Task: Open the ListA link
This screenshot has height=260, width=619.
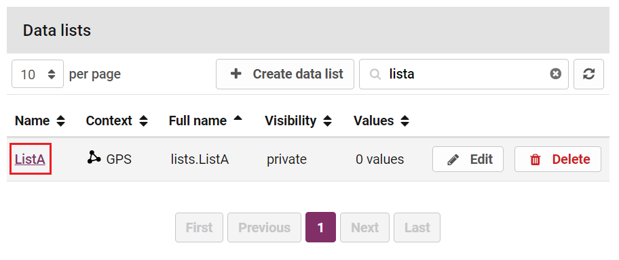Action: (x=30, y=159)
